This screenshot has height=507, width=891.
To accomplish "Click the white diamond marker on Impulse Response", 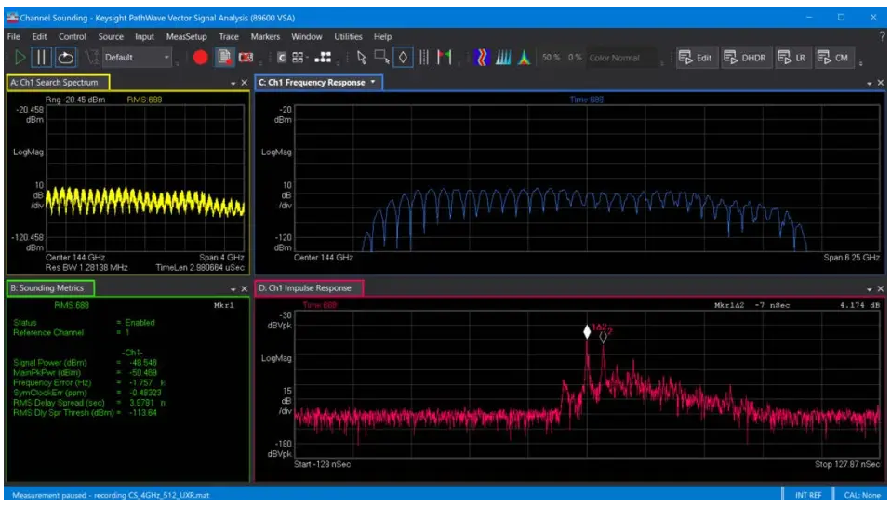I will [x=587, y=331].
